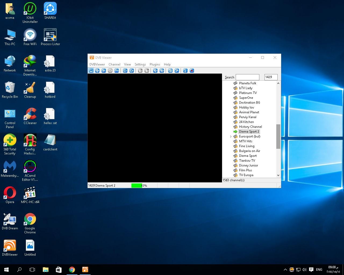Select the Bulgaria on Air channel
The width and height of the screenshot is (344, 275).
[250, 151]
